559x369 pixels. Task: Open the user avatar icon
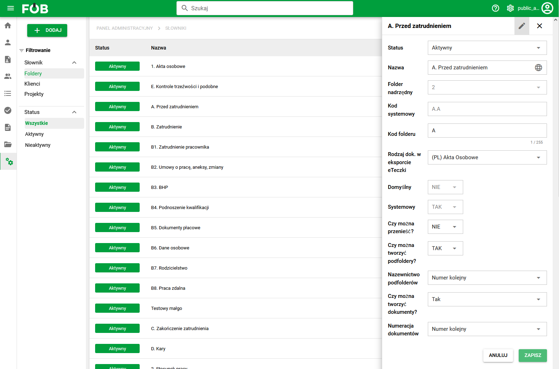click(x=547, y=8)
